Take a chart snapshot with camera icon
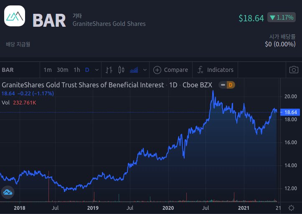The image size is (302, 214). click(x=294, y=70)
